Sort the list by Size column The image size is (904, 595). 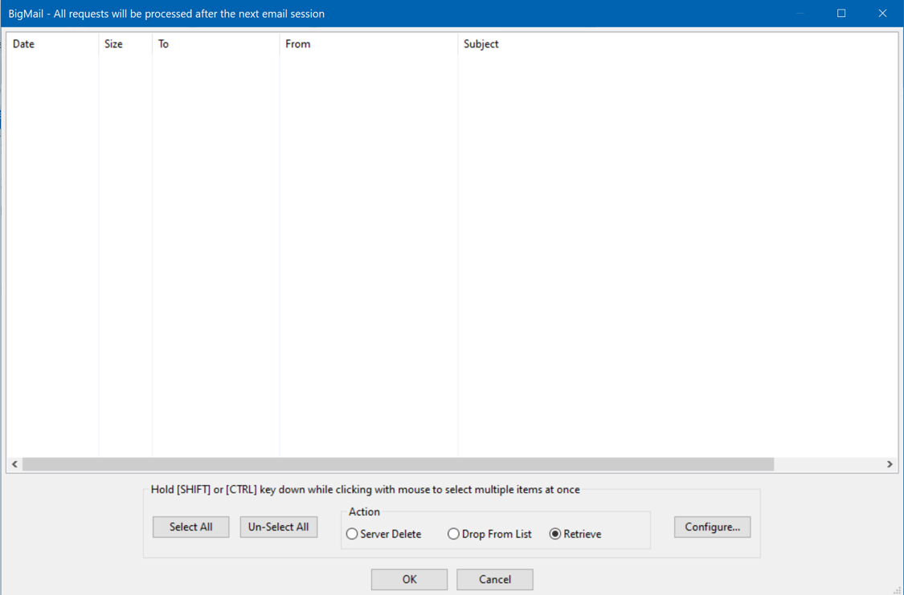[125, 44]
